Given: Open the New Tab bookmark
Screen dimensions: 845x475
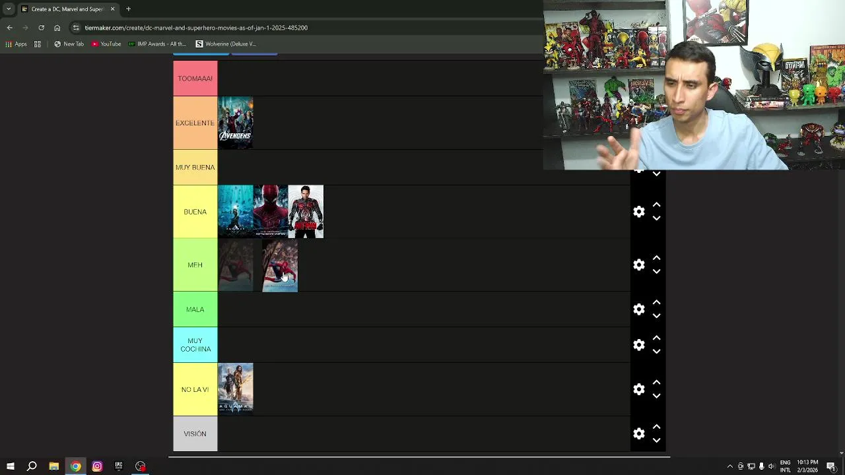Looking at the screenshot, I should [69, 44].
